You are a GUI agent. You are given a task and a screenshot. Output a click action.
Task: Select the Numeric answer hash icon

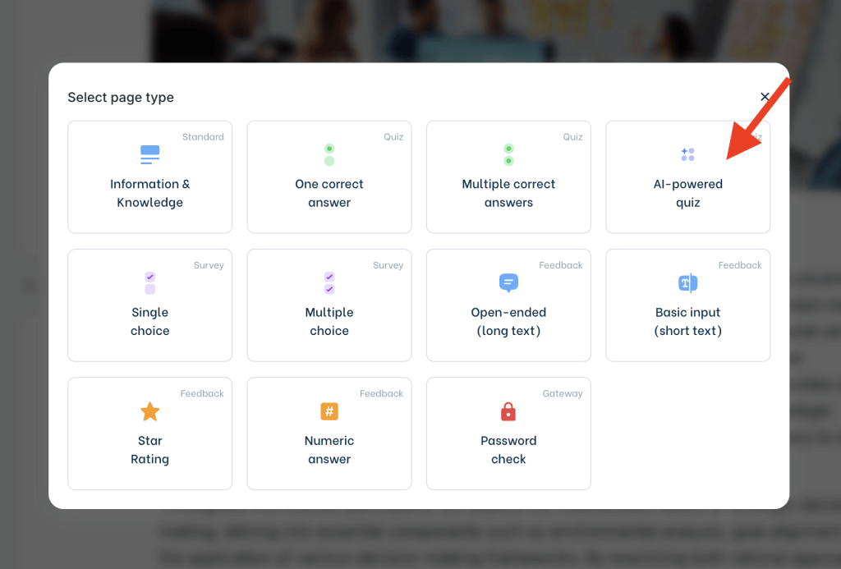[329, 411]
